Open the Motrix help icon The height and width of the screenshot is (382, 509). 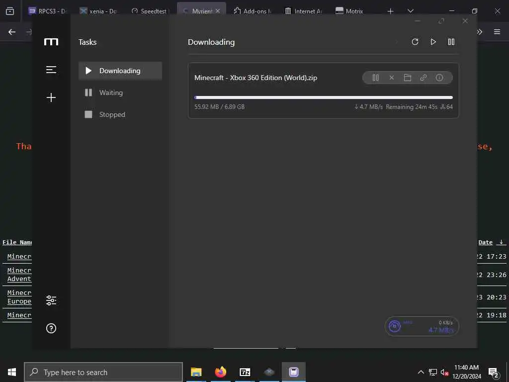coord(51,328)
